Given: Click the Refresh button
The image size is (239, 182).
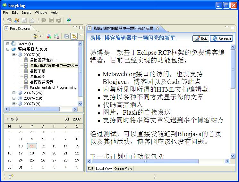Looking at the screenshot, I should click(x=221, y=38).
